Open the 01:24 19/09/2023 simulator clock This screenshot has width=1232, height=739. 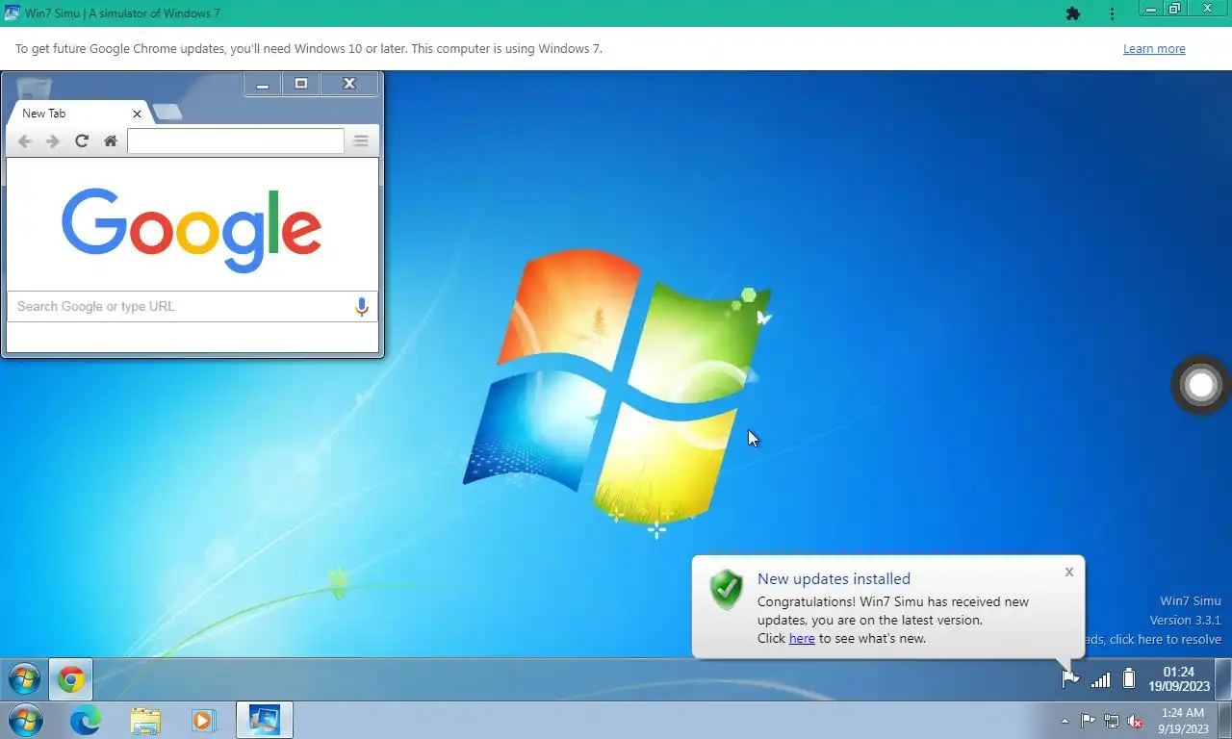1179,679
